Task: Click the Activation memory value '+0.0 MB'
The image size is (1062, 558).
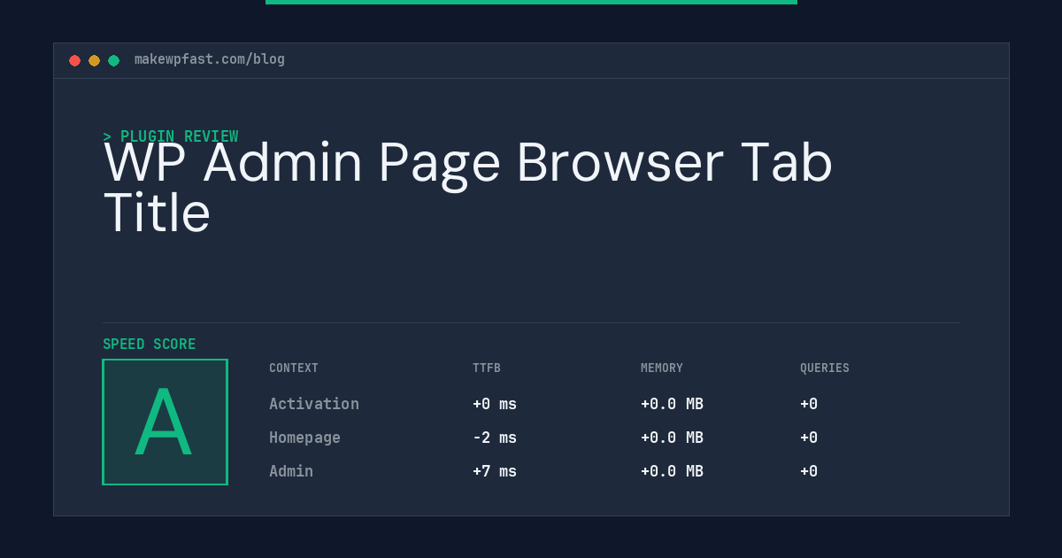Action: pyautogui.click(x=672, y=404)
